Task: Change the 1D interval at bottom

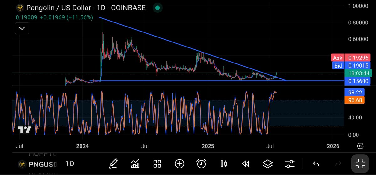Action: (x=70, y=163)
